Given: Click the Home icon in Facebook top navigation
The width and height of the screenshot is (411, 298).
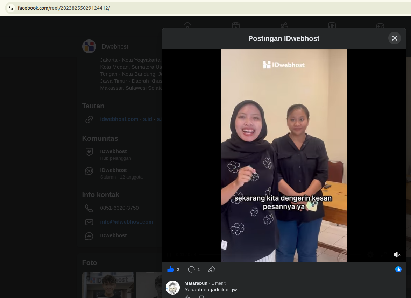Looking at the screenshot, I should coord(187,26).
